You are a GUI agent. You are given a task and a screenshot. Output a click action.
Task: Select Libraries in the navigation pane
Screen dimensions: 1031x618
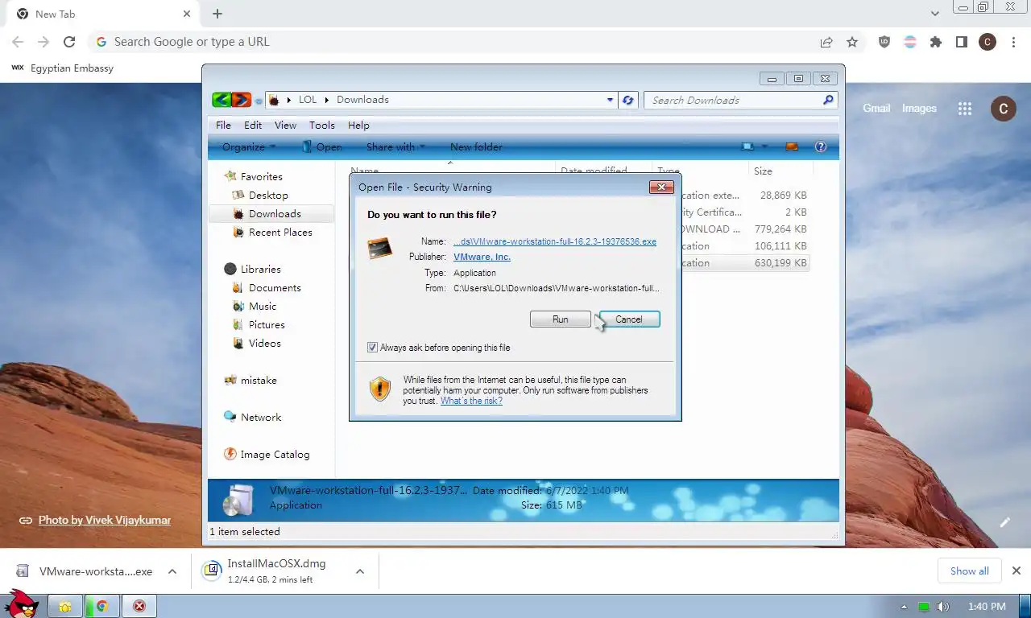(x=260, y=269)
